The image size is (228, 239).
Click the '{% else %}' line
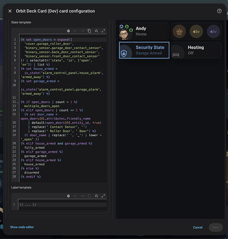(x=30, y=168)
